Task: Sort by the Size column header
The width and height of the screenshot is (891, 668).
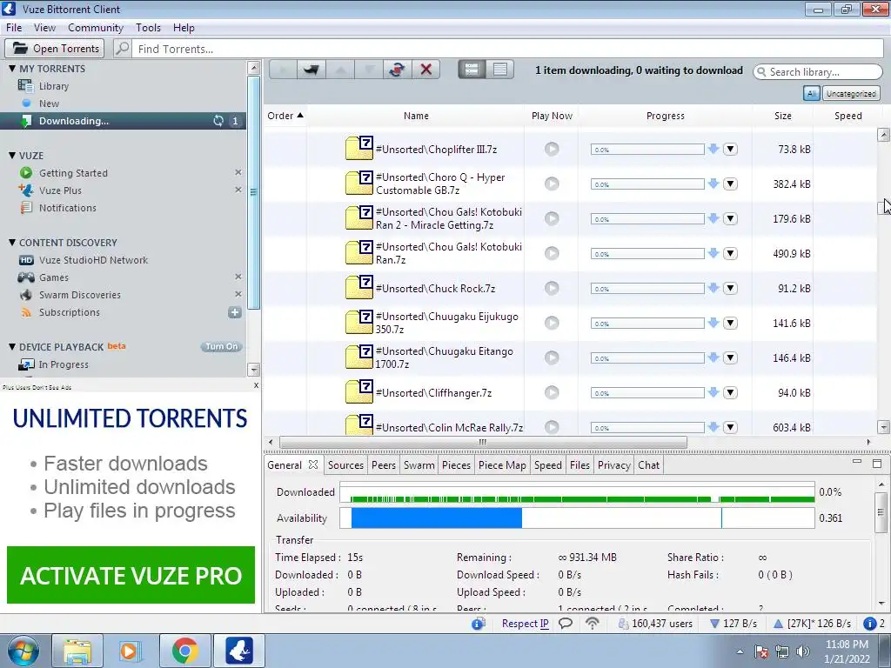Action: click(782, 116)
